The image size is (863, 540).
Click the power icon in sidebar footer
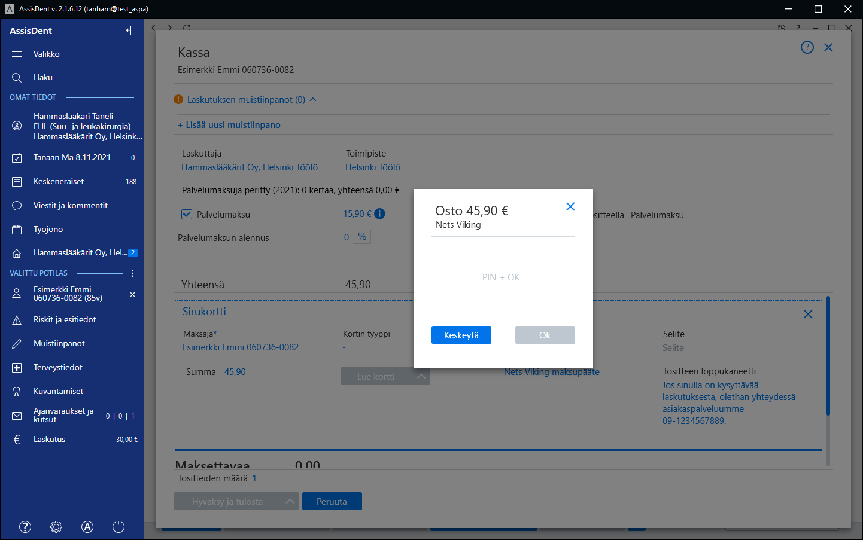[x=118, y=527]
